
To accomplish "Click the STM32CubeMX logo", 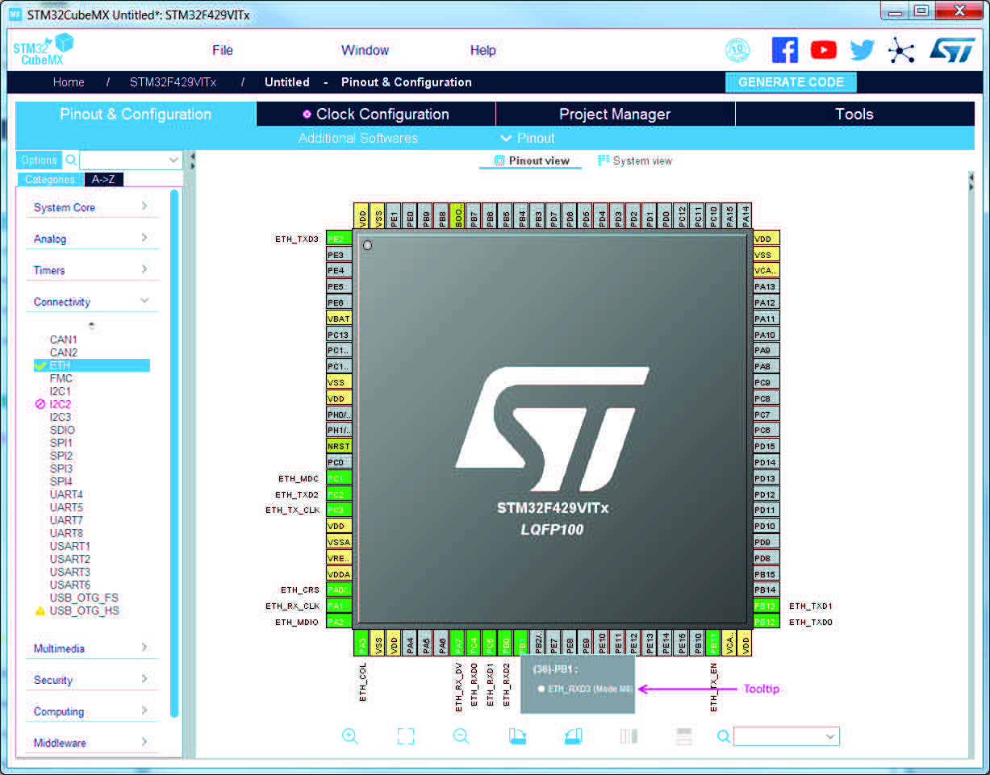I will coord(43,50).
